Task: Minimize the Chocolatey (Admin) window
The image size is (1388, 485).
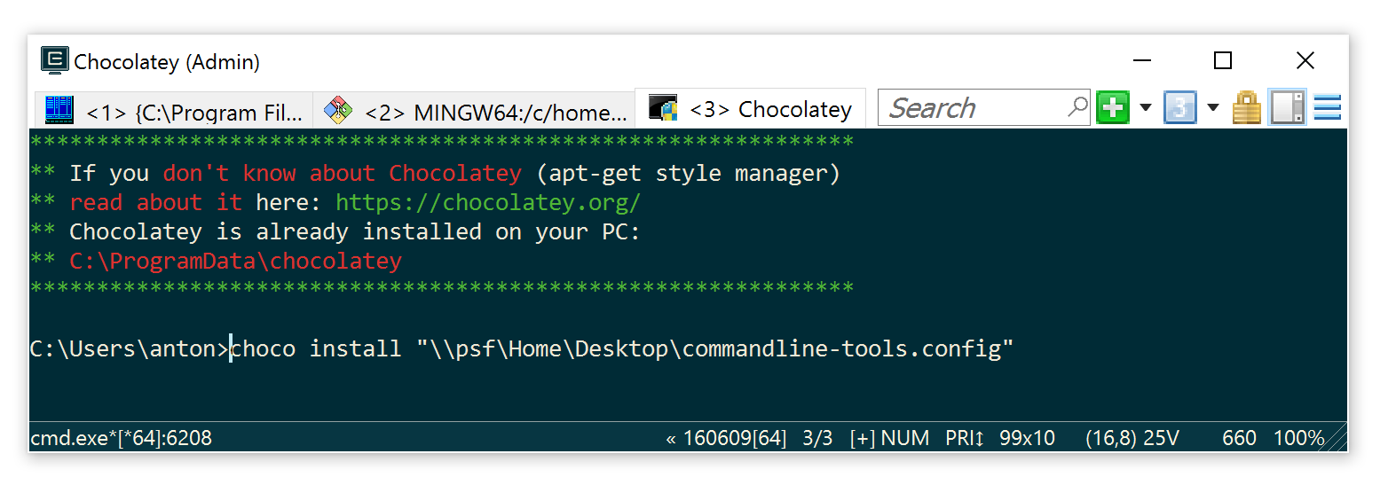Action: 1142,60
